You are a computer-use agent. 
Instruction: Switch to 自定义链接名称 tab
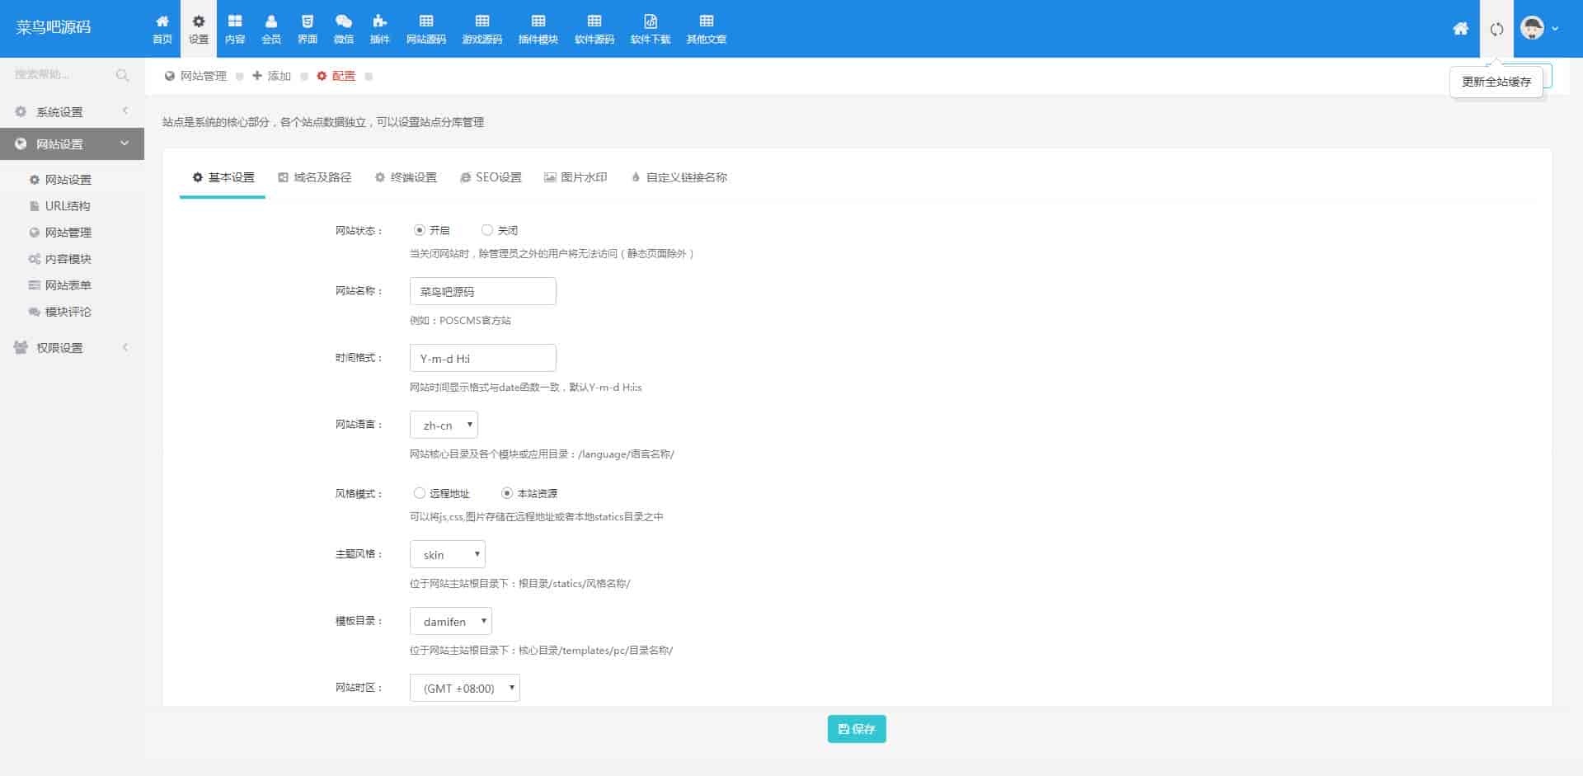(679, 177)
